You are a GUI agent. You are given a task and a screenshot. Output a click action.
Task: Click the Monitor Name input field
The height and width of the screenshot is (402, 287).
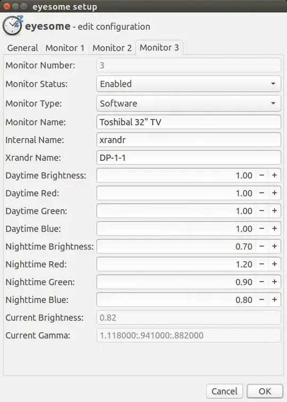pyautogui.click(x=189, y=122)
